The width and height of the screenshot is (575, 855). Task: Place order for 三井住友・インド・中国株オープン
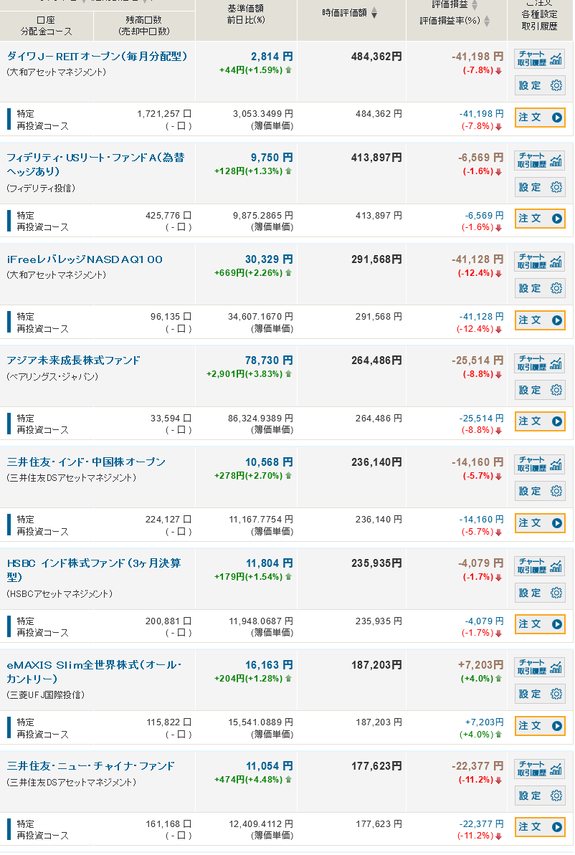(x=540, y=523)
